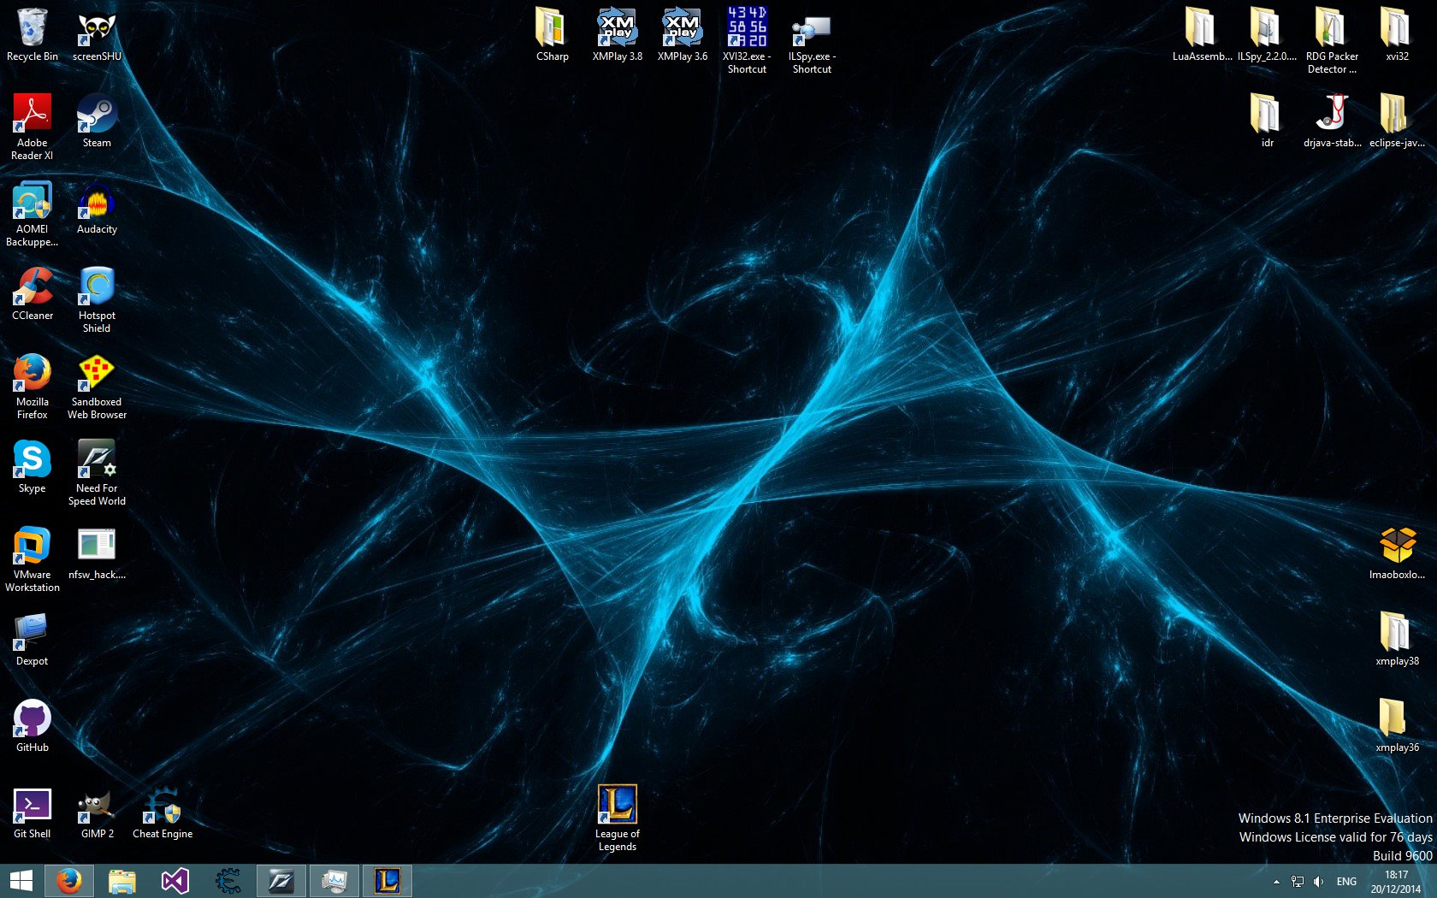Switch to the monitor graph app in the taskbar
This screenshot has height=898, width=1437.
(334, 881)
